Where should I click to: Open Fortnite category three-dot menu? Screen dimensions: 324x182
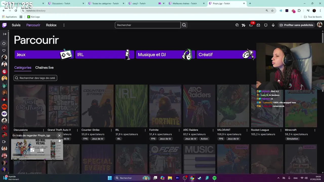pos(179,130)
